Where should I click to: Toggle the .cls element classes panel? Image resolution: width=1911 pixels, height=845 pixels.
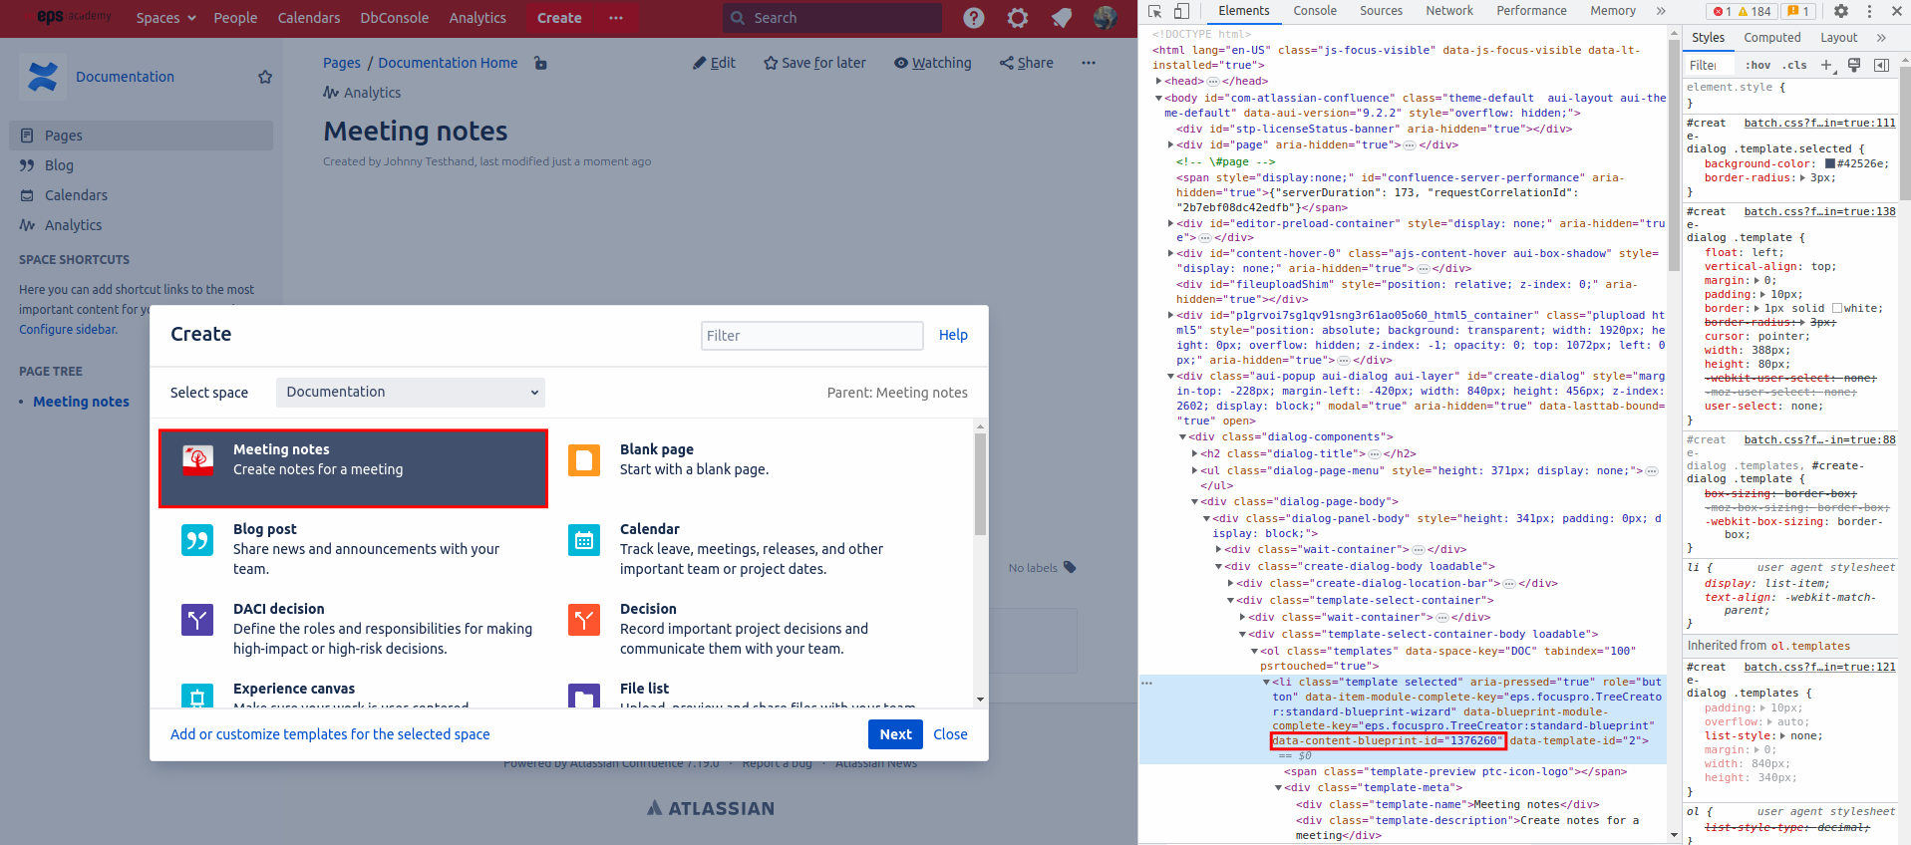click(x=1795, y=65)
